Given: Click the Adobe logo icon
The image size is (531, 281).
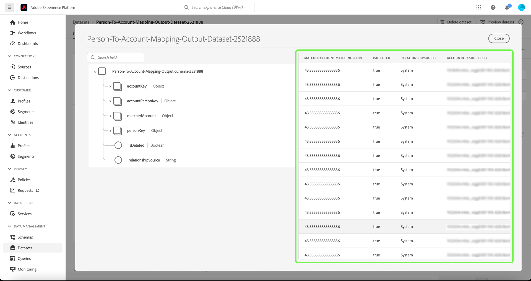Looking at the screenshot, I should click(24, 7).
